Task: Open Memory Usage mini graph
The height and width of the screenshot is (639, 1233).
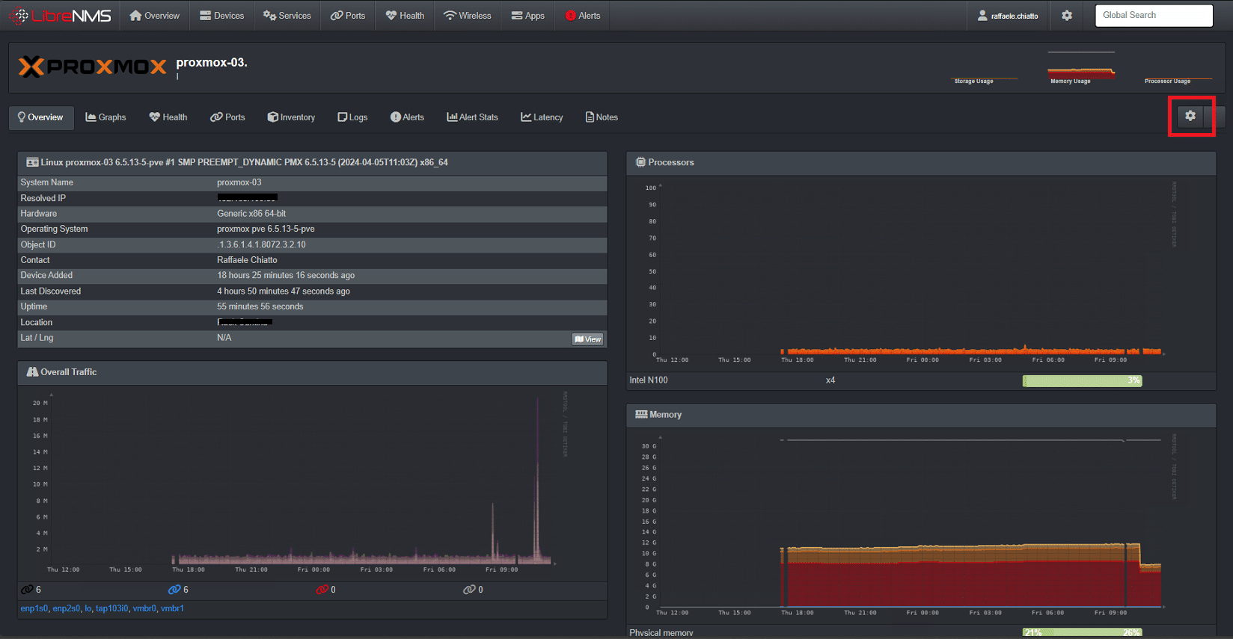Action: point(1081,68)
